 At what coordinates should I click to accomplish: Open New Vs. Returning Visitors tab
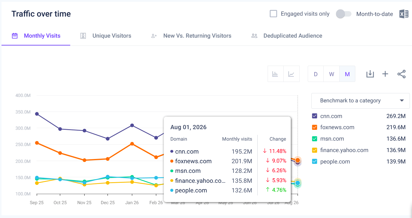(x=191, y=36)
